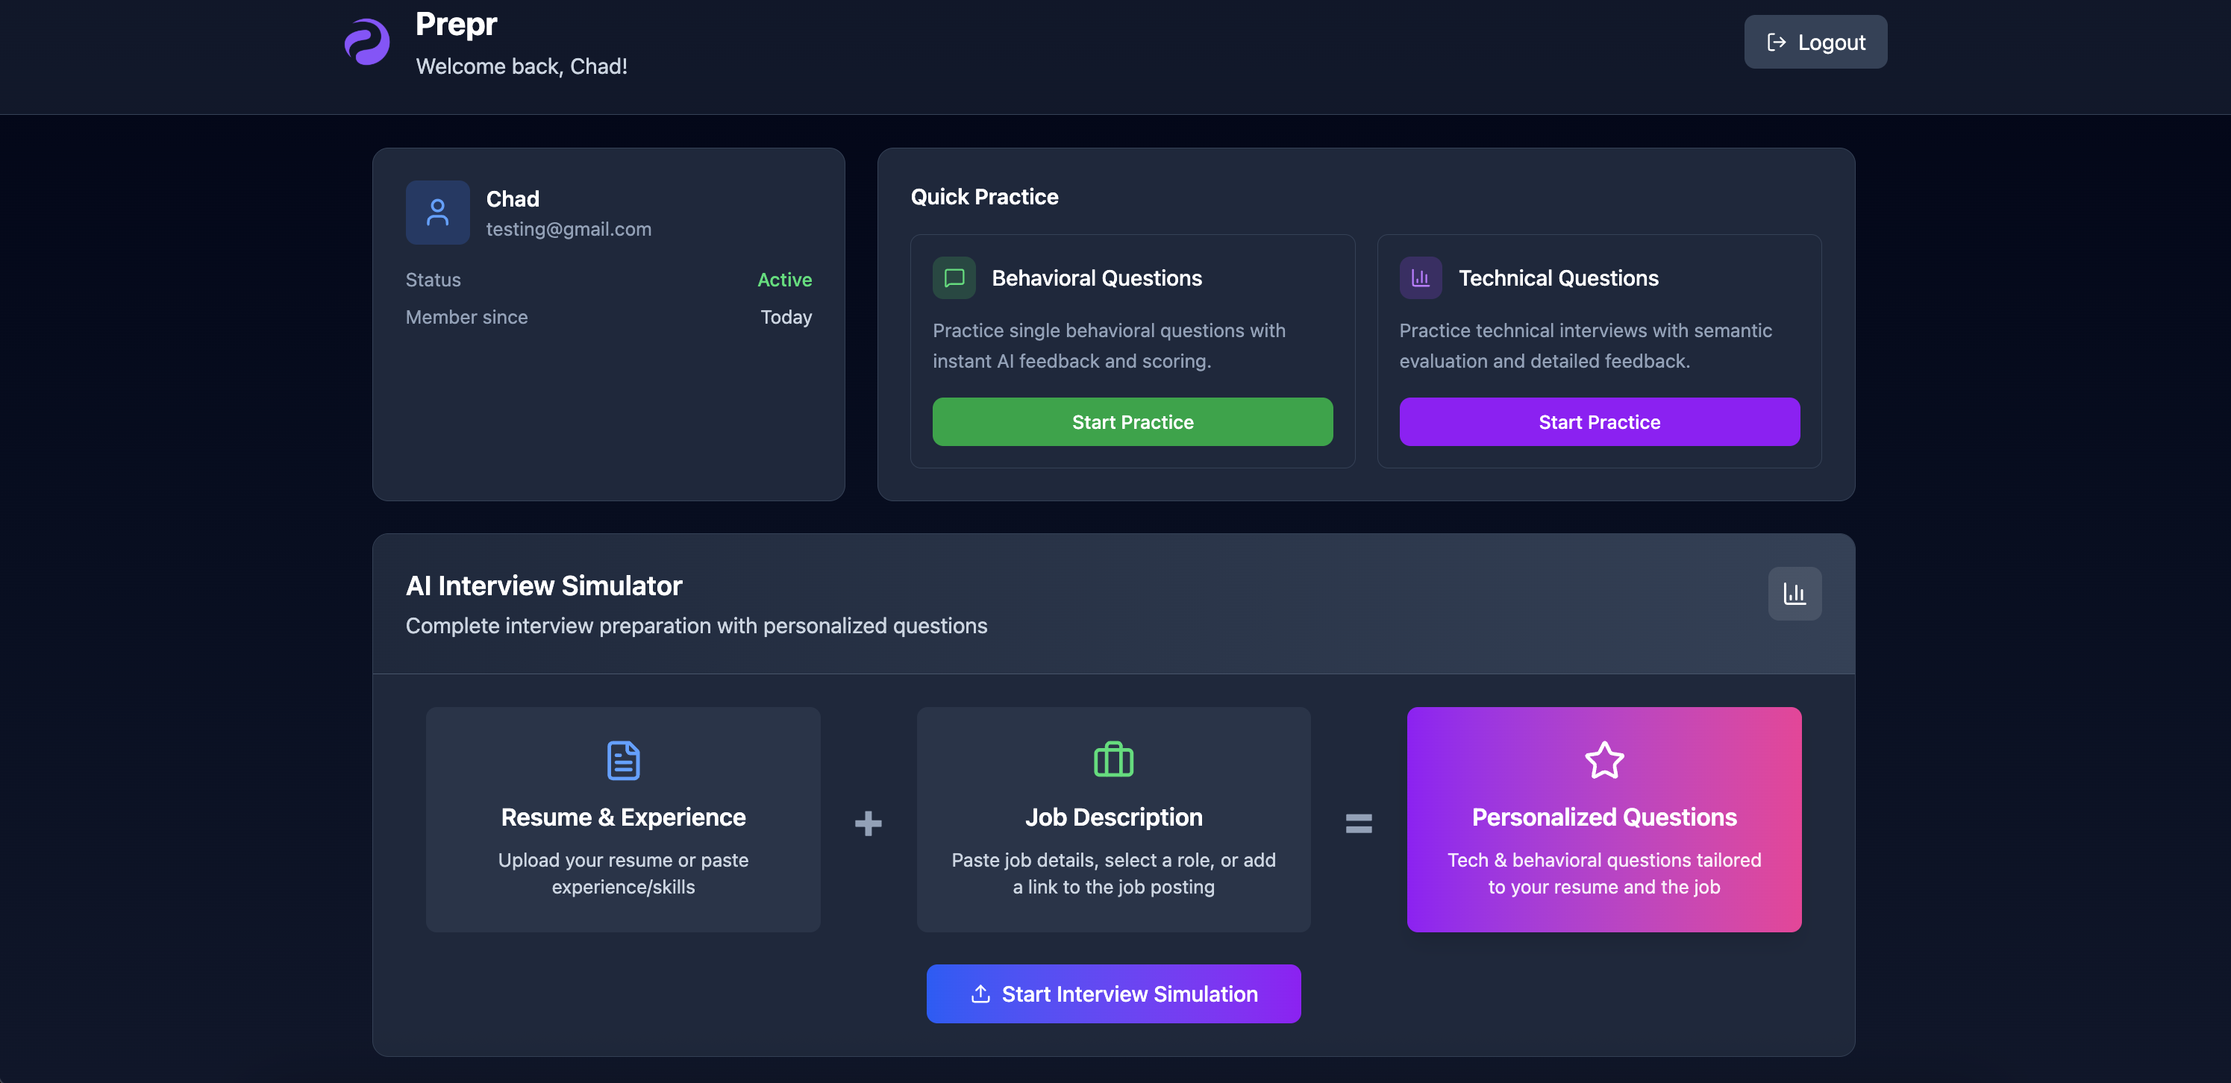The height and width of the screenshot is (1083, 2231).
Task: Click the testing@gmail.com email text
Action: [568, 230]
